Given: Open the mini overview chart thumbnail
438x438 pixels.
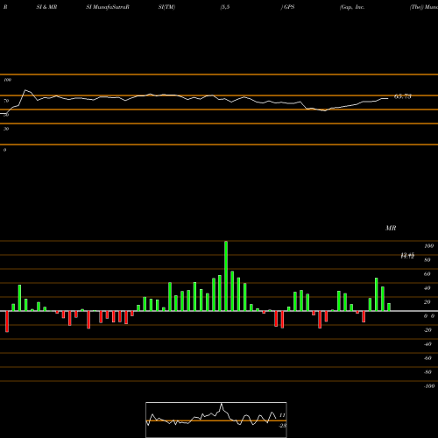Looking at the screenshot, I should pyautogui.click(x=216, y=420).
